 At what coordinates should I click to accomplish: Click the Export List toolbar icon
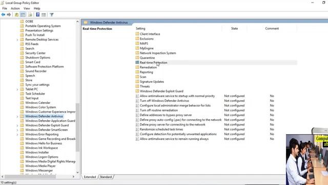(30, 14)
